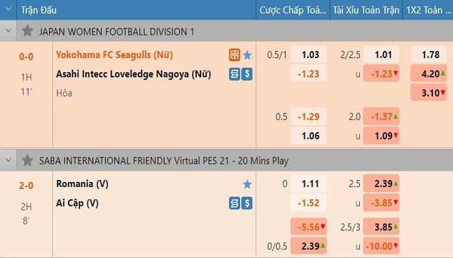Image resolution: width=453 pixels, height=258 pixels.
Task: Pick Yokohama handicap odds 1.03
Action: [309, 54]
